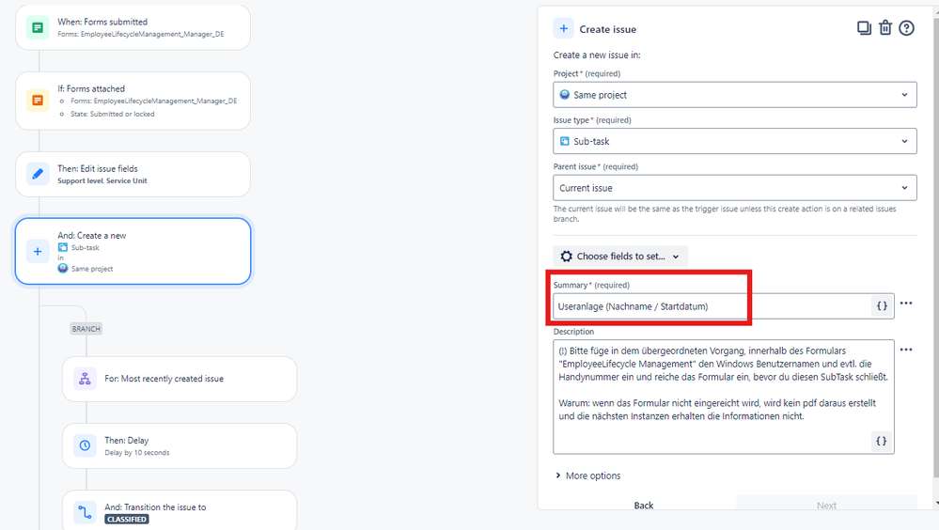Select the And: Create a new Sub-task card
939x530 pixels.
[x=133, y=252]
